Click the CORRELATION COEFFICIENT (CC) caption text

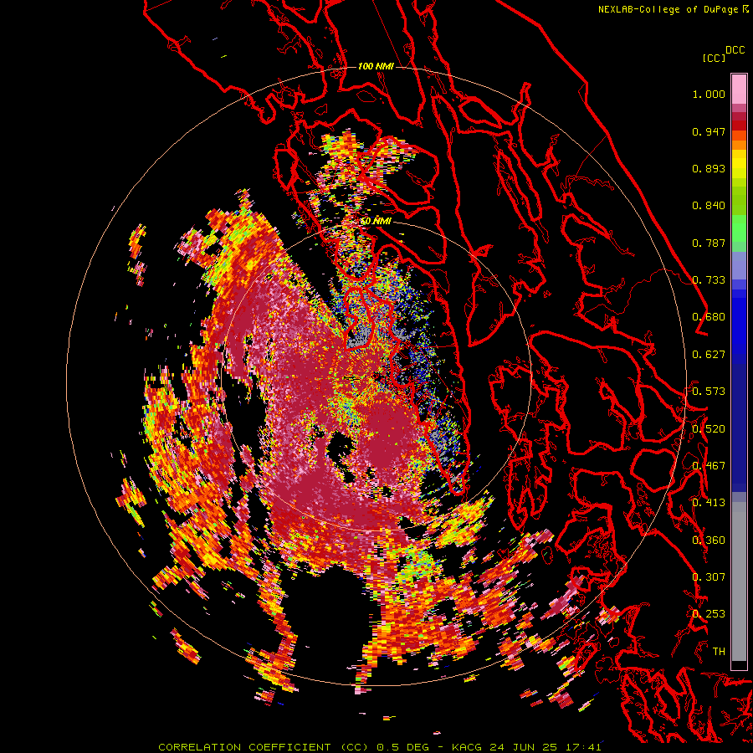click(x=264, y=747)
